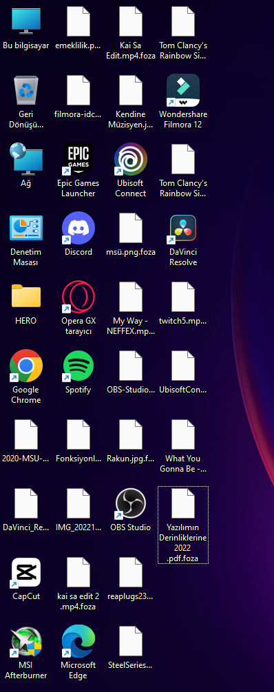Click the MSI Afterburner icon

coord(26,652)
